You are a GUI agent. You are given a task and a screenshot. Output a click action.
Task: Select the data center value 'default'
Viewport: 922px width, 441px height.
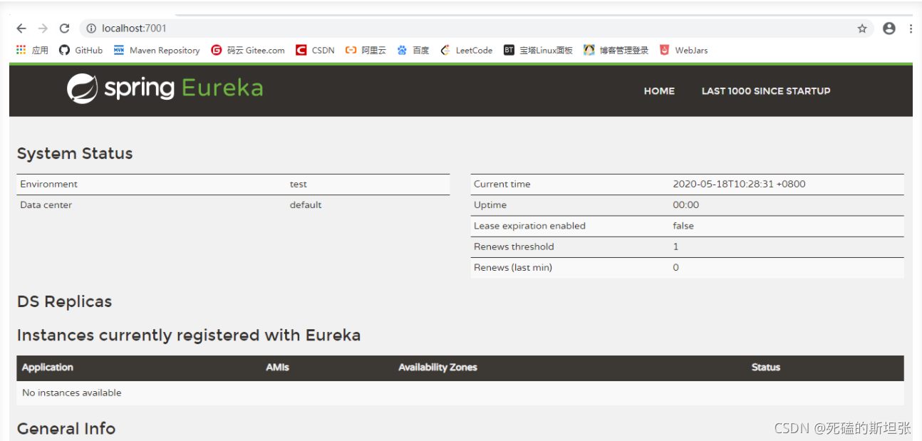coord(306,204)
